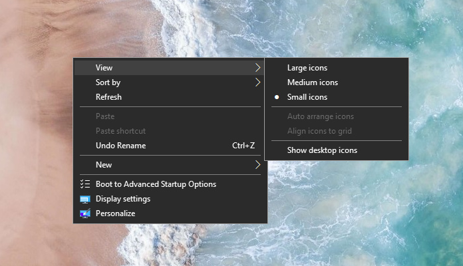
Task: Select the Small icons radio bullet
Action: 277,97
